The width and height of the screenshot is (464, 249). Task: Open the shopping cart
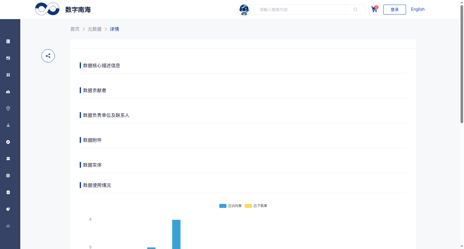[374, 9]
